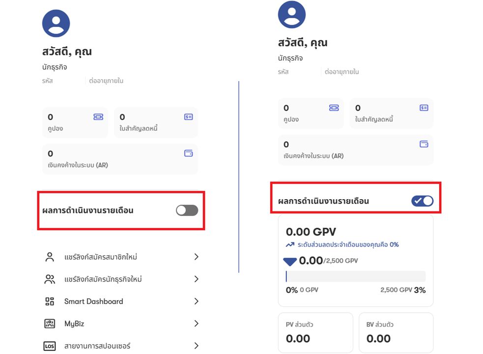Viewport: 483px width, 354px height.
Task: Click the 2,500 GPV 3% label
Action: pos(403,290)
